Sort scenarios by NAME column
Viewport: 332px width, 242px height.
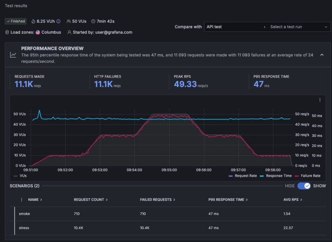click(35, 200)
